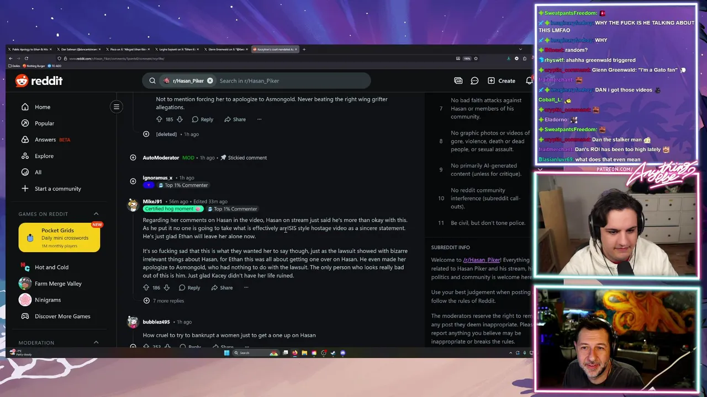Share the 185-point comment
This screenshot has height=397, width=707.
point(235,119)
